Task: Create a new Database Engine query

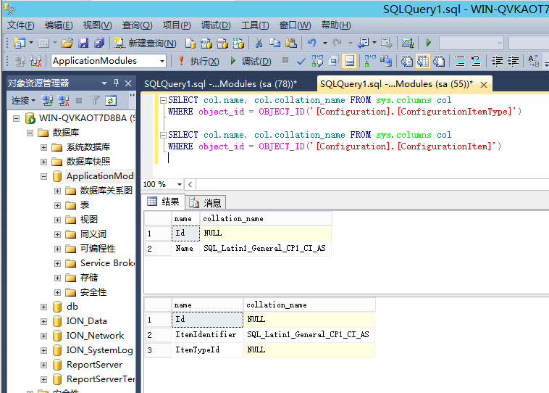Action: pos(190,43)
